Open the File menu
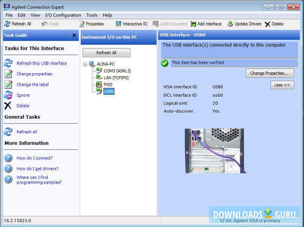Image resolution: width=304 pixels, height=227 pixels. [9, 15]
